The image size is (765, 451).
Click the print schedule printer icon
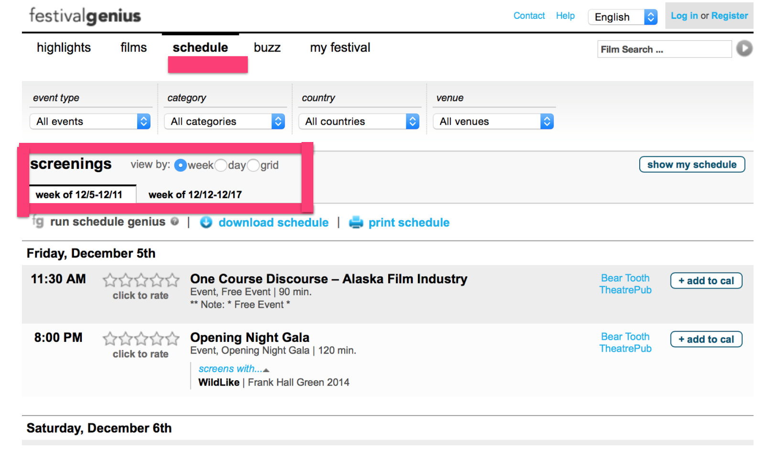coord(356,222)
